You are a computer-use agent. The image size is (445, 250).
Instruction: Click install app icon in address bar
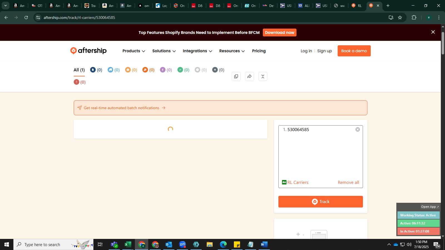pyautogui.click(x=391, y=17)
